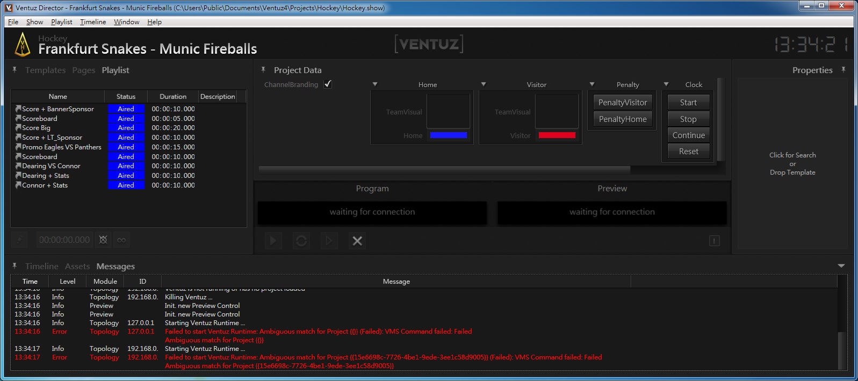Viewport: 858px width, 381px height.
Task: Click the pin icon beside Project Data
Action: click(x=263, y=70)
